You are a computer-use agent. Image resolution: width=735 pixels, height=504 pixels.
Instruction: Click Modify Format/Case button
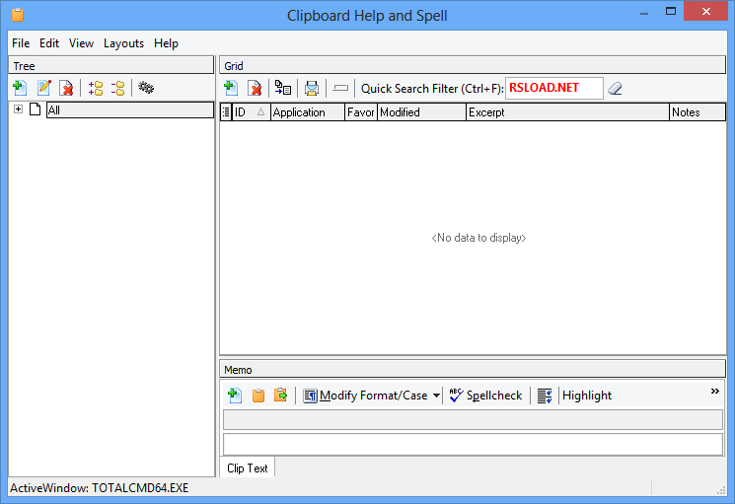coord(365,396)
